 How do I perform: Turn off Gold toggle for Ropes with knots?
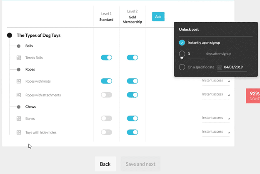click(x=132, y=81)
